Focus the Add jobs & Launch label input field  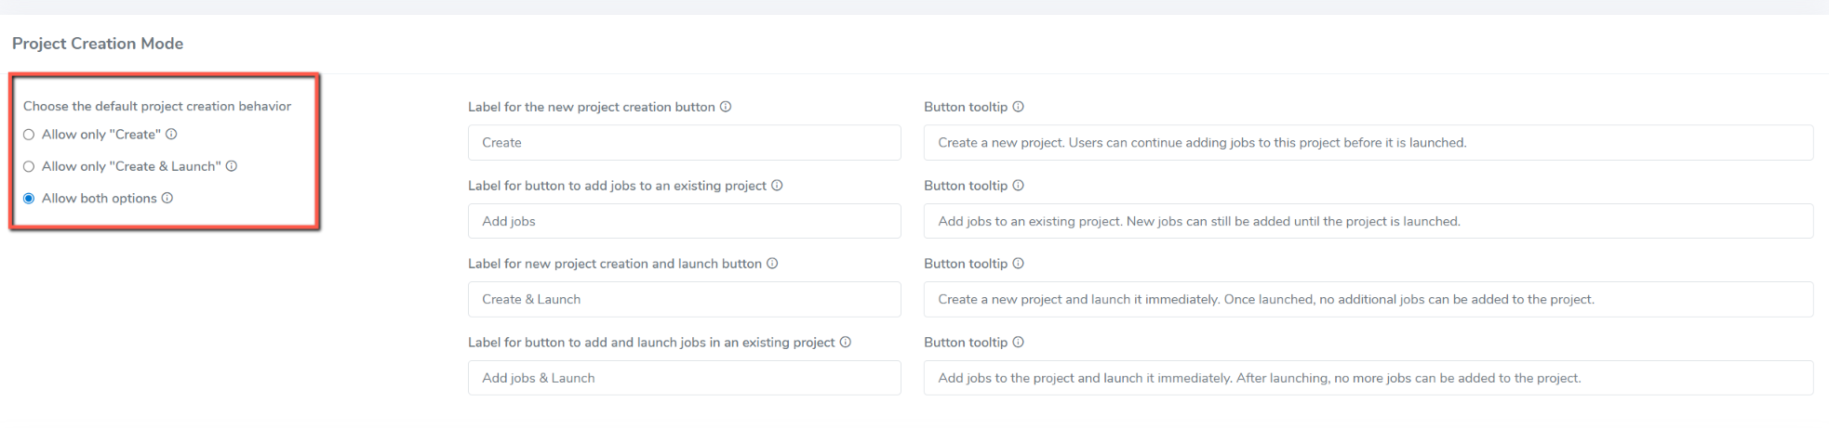(685, 378)
